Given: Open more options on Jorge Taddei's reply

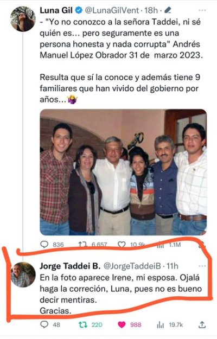Looking at the screenshot, I should pos(202,266).
